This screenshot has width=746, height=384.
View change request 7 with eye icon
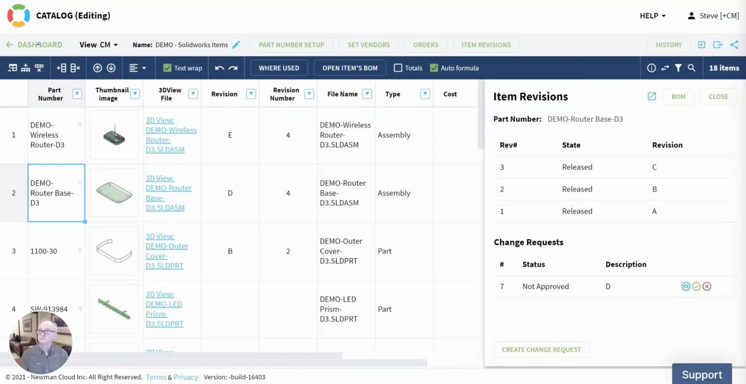[x=686, y=286]
